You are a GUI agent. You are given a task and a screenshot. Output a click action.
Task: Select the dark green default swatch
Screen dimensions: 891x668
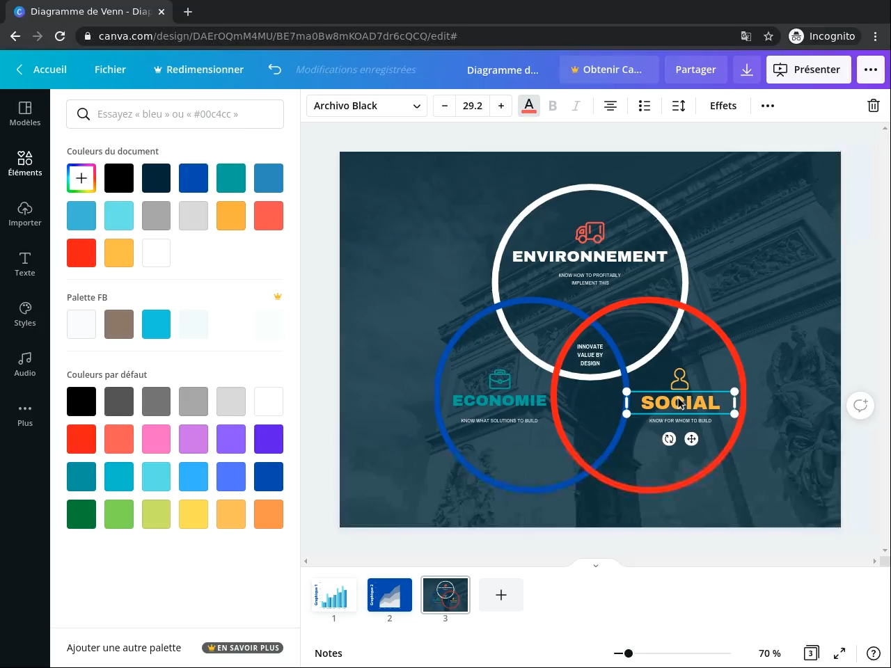[x=81, y=514]
